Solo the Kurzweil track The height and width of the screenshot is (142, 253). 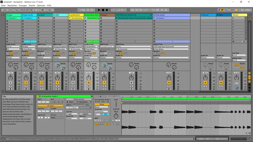click(x=42, y=86)
